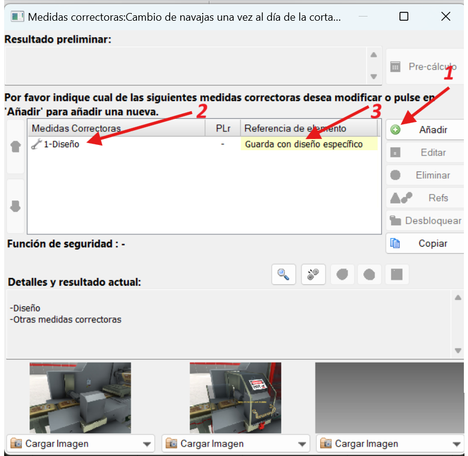Image resolution: width=468 pixels, height=456 pixels.
Task: Click the Desbloquear button
Action: tap(425, 221)
